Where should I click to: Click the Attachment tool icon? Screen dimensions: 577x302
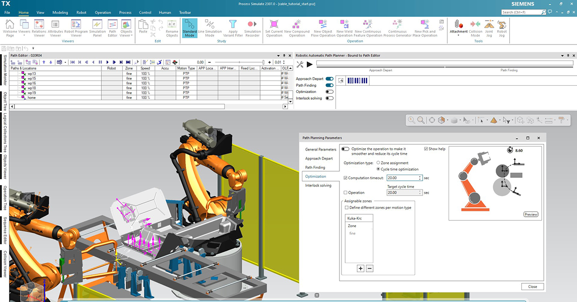[458, 24]
